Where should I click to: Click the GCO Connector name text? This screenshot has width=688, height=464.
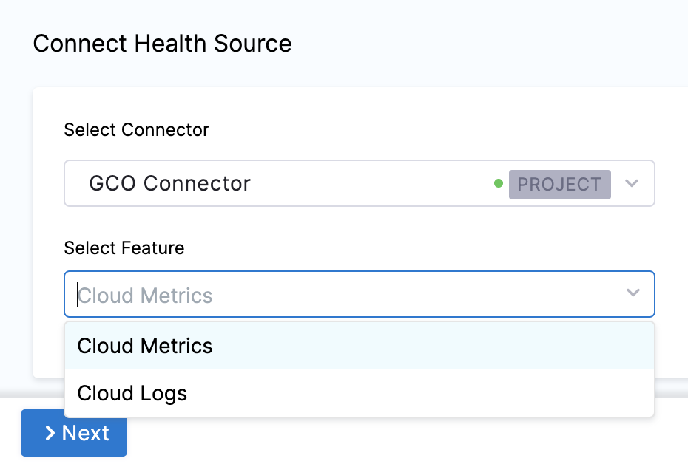coord(169,183)
